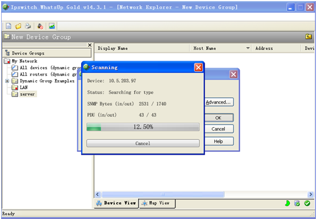
Task: Click the green checkmark status icon
Action: (x=307, y=203)
